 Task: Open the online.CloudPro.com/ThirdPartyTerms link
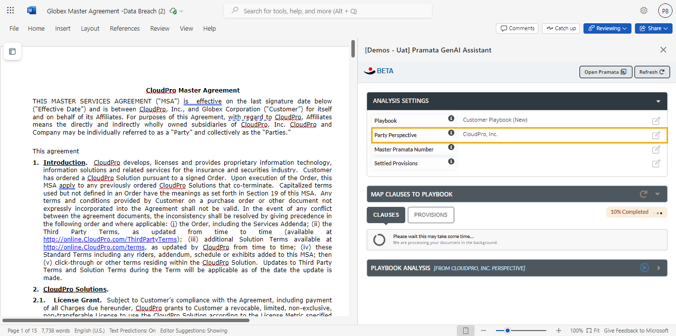pyautogui.click(x=110, y=239)
